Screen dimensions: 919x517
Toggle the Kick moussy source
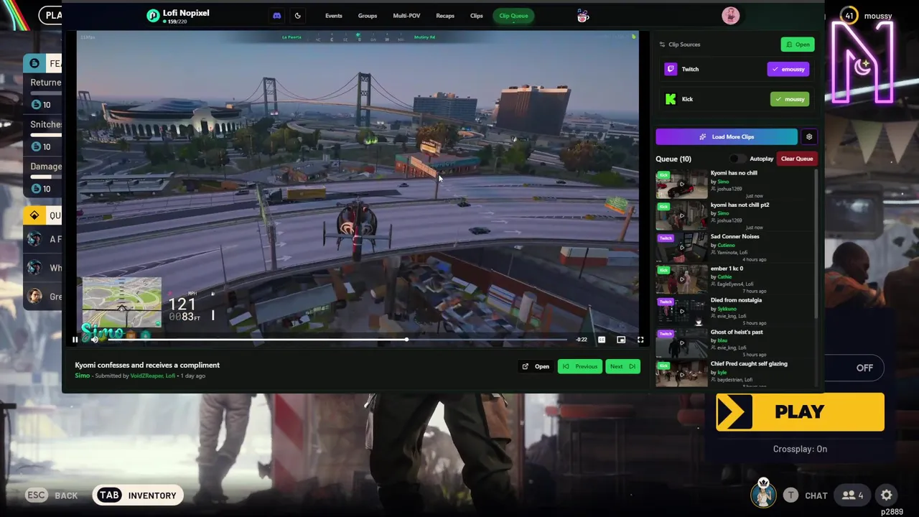[790, 99]
